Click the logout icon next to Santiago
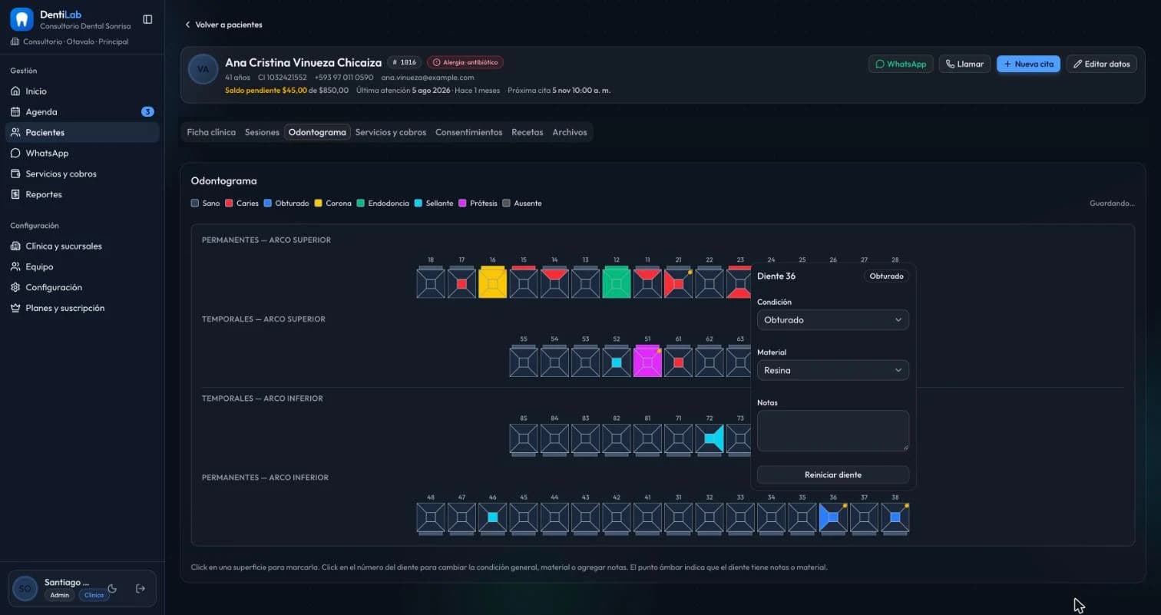 tap(141, 589)
